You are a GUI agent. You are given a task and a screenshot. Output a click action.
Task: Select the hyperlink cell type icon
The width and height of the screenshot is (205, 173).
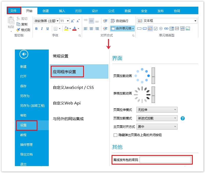[x=166, y=28]
